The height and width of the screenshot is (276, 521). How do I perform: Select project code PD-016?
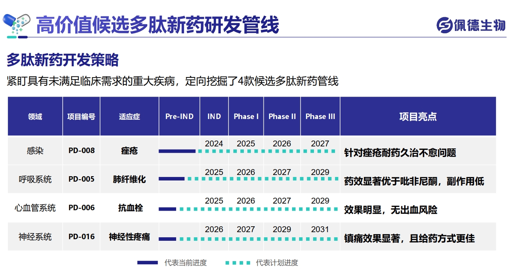click(81, 236)
